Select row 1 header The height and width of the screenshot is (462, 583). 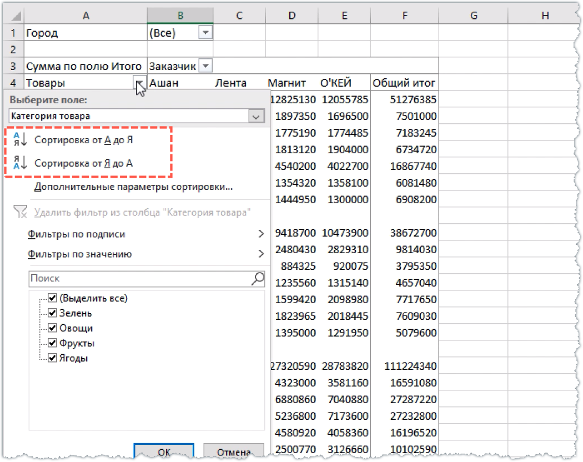13,33
